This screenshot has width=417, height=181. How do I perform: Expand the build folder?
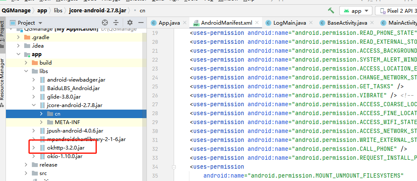point(26,63)
